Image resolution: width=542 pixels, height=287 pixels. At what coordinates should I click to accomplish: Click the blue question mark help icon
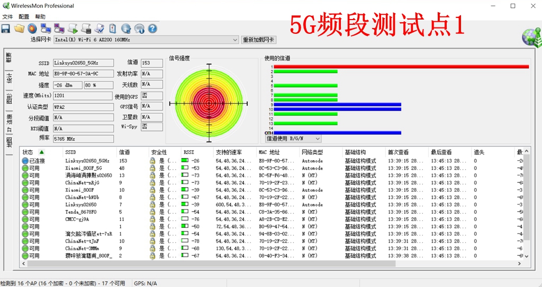tap(152, 29)
